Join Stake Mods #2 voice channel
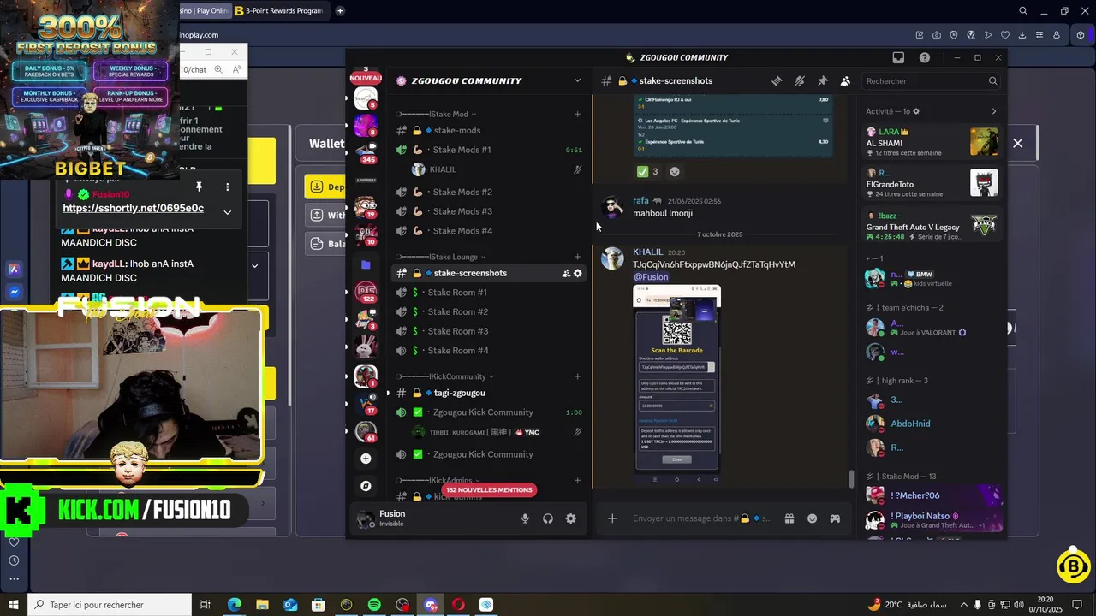The height and width of the screenshot is (616, 1096). coord(489,192)
